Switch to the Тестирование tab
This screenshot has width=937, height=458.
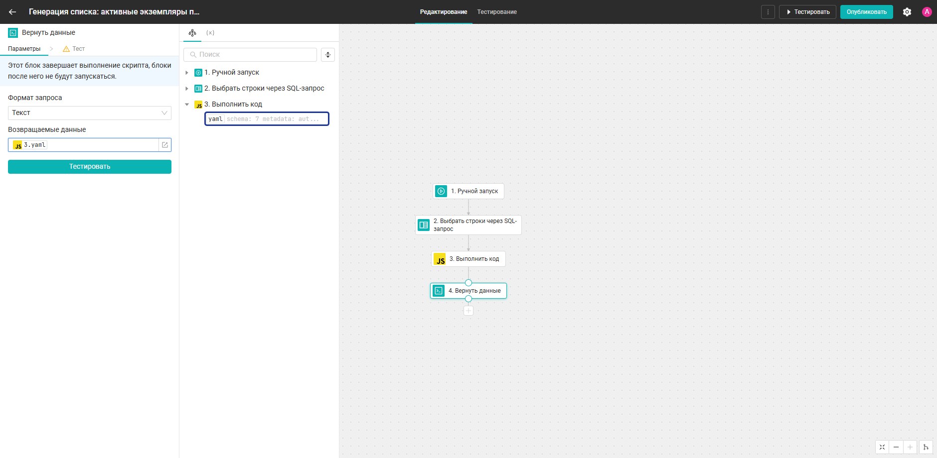click(497, 12)
